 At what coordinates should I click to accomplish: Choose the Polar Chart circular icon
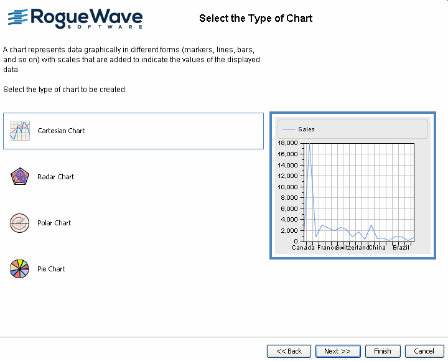point(20,223)
